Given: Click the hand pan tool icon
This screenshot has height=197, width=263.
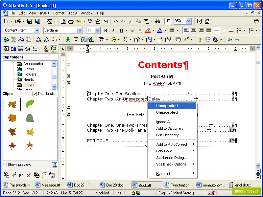Looking at the screenshot, I should [178, 40].
